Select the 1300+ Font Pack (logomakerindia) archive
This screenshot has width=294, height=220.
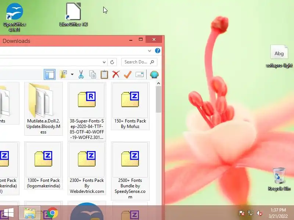[43, 165]
